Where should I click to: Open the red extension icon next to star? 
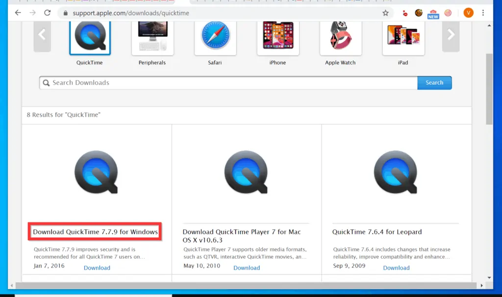pyautogui.click(x=405, y=13)
